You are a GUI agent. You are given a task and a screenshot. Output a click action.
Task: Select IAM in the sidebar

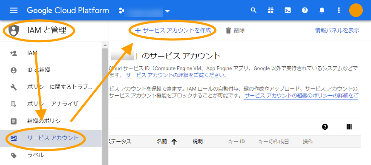(x=51, y=53)
